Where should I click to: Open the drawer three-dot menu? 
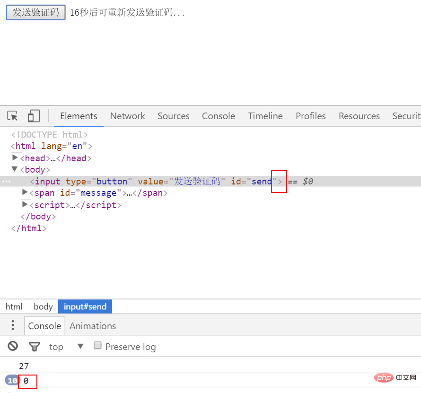point(13,325)
